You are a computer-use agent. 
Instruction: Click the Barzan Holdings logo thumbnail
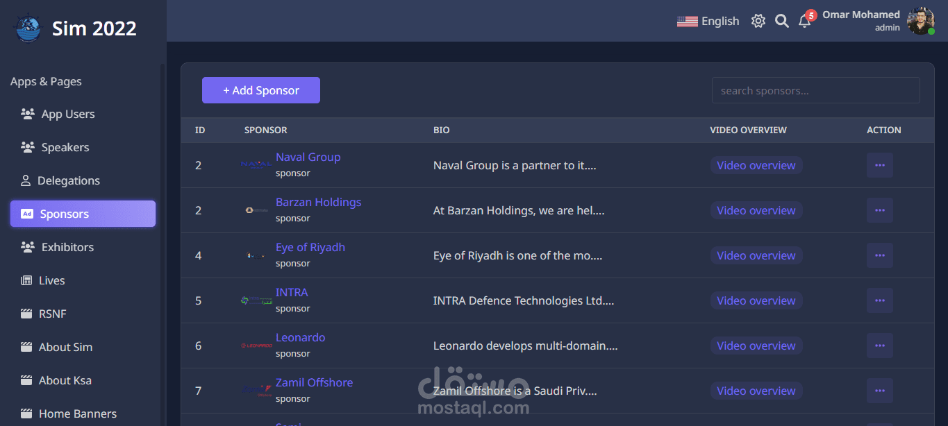[x=256, y=210]
